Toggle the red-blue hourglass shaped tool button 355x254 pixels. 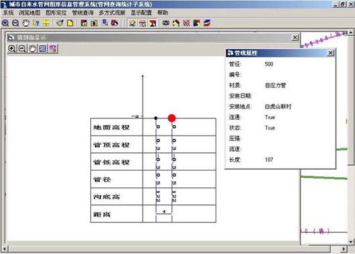tap(153, 23)
